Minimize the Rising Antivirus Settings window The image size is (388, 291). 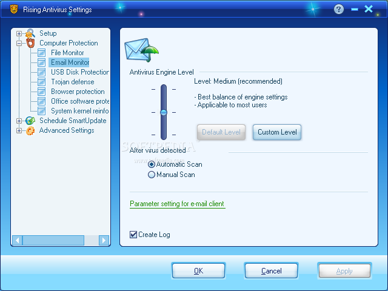pyautogui.click(x=355, y=10)
